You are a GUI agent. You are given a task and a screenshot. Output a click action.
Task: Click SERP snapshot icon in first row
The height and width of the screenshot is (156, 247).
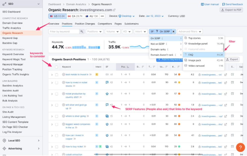click(232, 75)
